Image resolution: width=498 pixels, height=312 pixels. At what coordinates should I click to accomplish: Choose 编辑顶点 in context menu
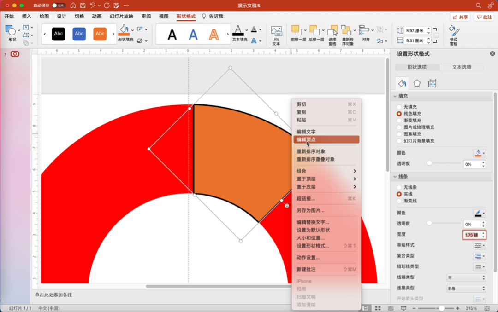coord(326,139)
